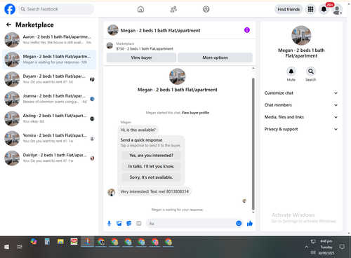Open the apps grid menu icon
Image resolution: width=351 pixels, height=258 pixels.
(x=310, y=9)
